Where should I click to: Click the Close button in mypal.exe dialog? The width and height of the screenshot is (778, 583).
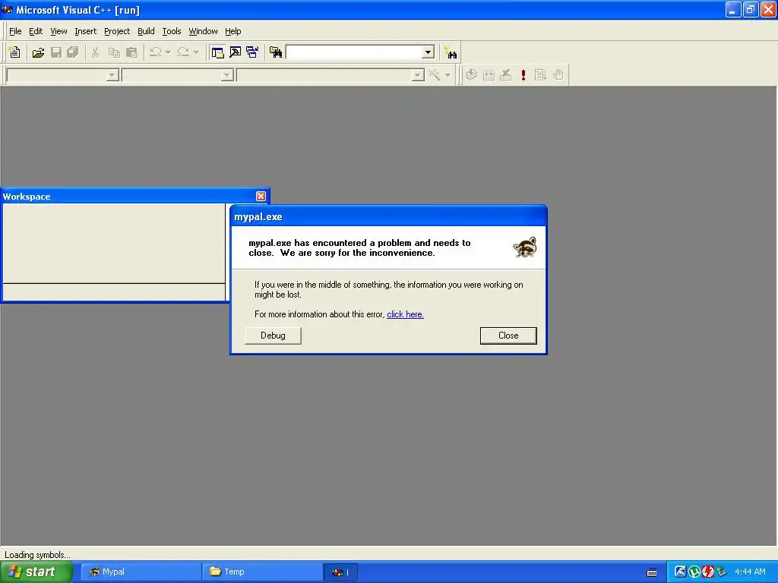[x=508, y=336]
